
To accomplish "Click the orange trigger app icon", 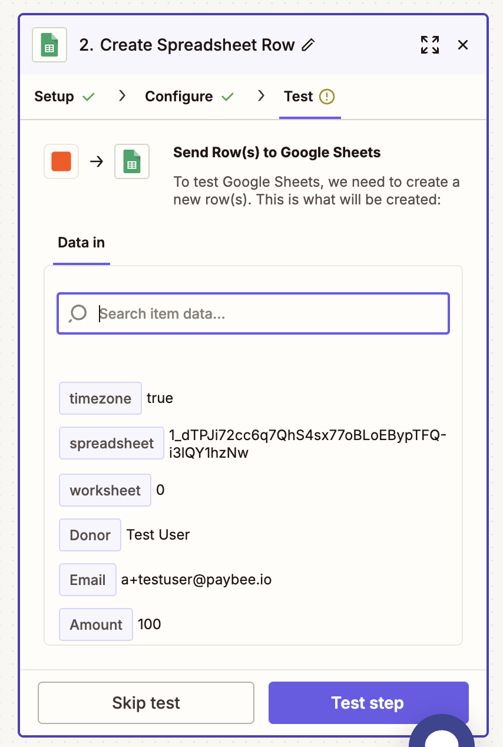I will click(x=61, y=161).
